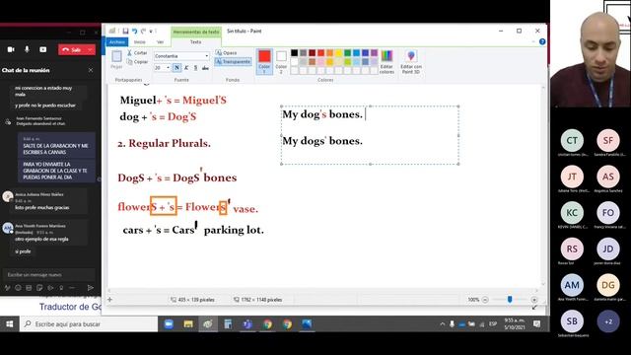Copy selection with the Copiar button
This screenshot has width=631, height=355.
coord(138,61)
